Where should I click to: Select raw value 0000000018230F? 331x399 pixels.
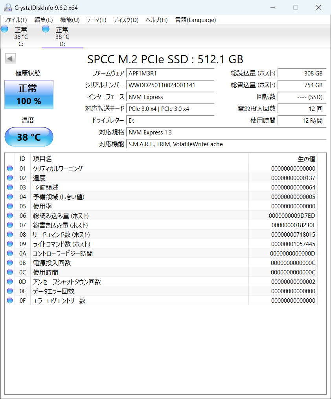(293, 225)
